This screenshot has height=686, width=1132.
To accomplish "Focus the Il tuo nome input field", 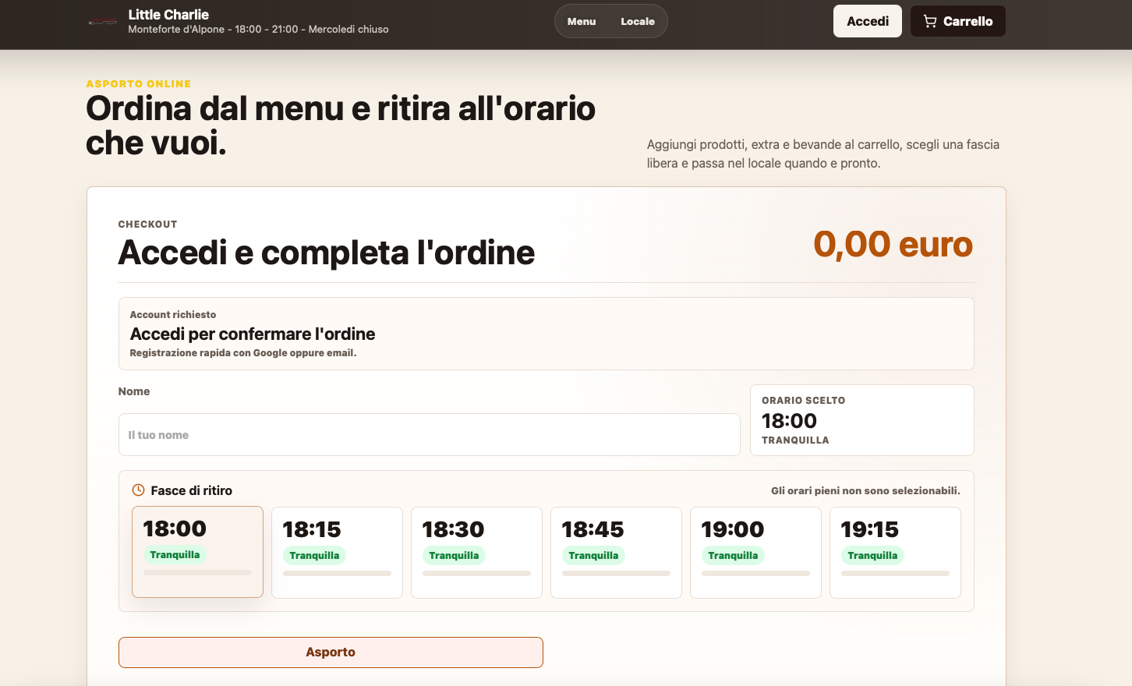I will point(430,435).
